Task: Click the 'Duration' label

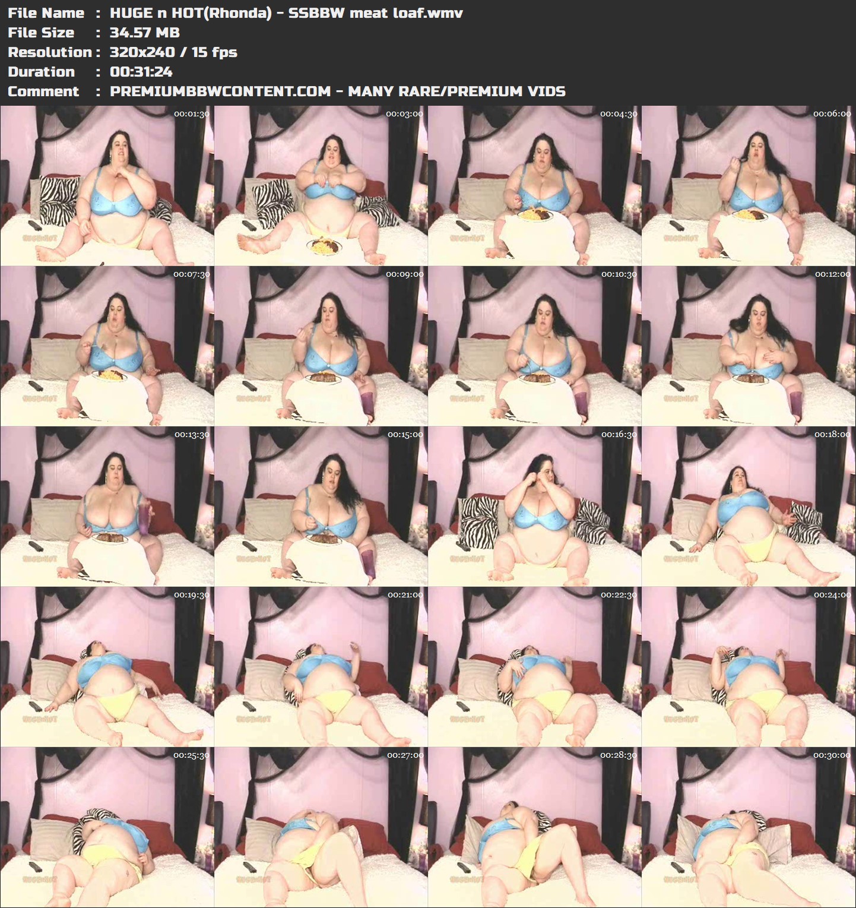Action: (x=42, y=72)
